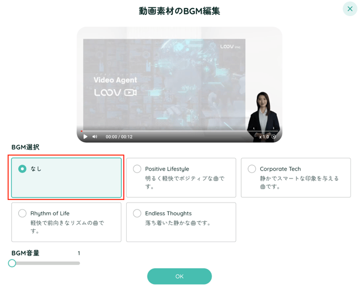This screenshot has width=358, height=287.
Task: Select the なし radio button
Action: click(22, 169)
